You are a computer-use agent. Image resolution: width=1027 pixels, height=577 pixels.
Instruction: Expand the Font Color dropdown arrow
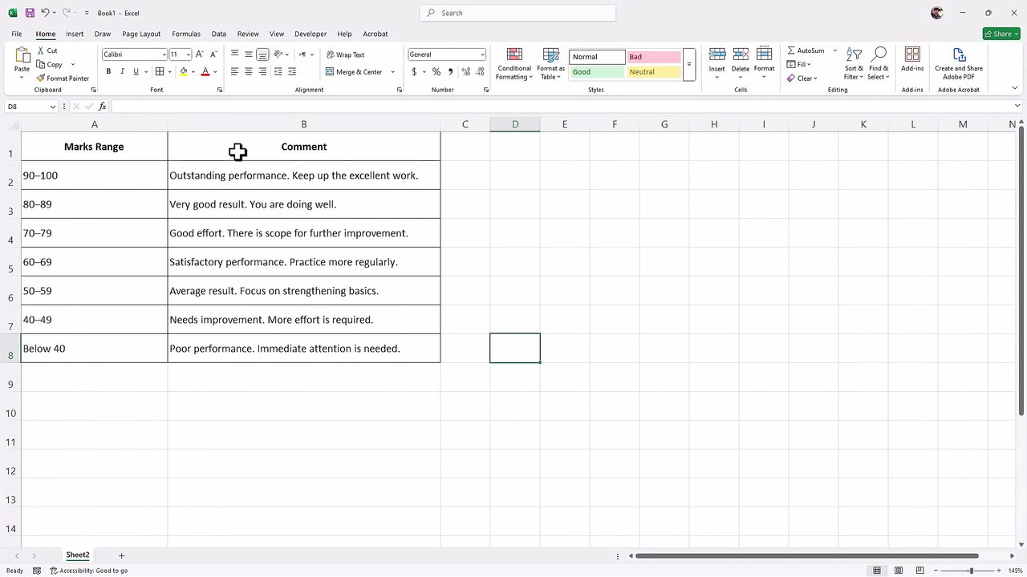[215, 71]
